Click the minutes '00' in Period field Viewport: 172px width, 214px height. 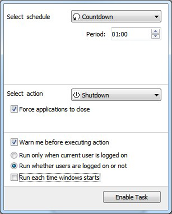124,34
